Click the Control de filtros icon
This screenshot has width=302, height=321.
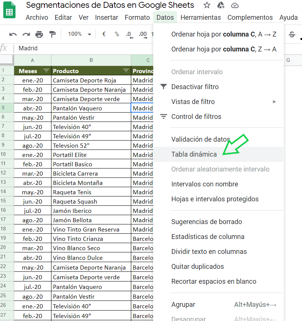[163, 116]
